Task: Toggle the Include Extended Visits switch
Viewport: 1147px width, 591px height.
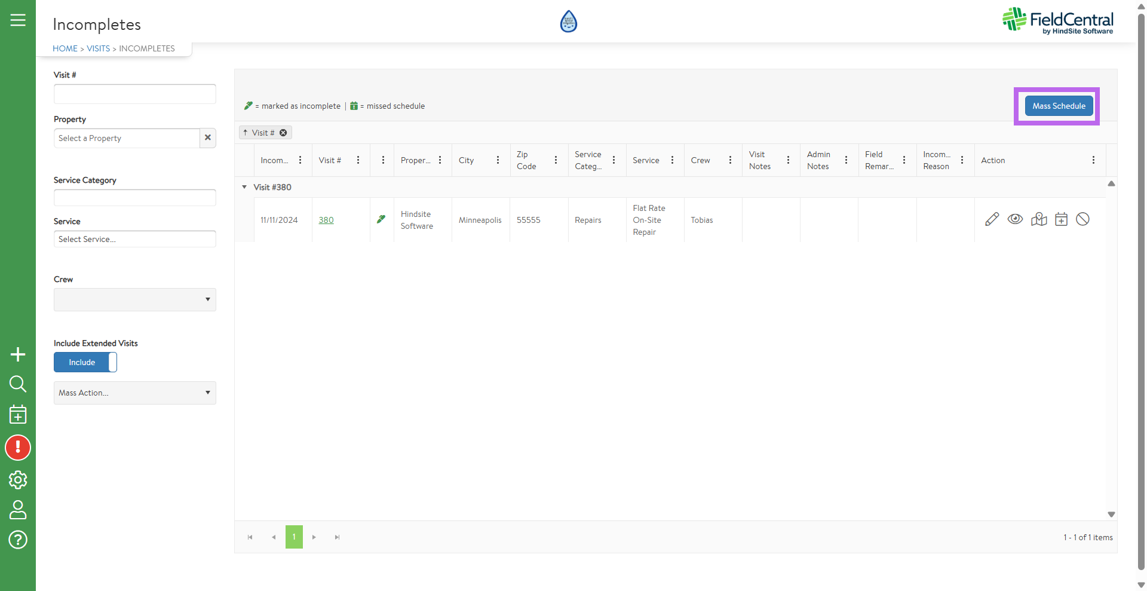Action: pyautogui.click(x=85, y=362)
